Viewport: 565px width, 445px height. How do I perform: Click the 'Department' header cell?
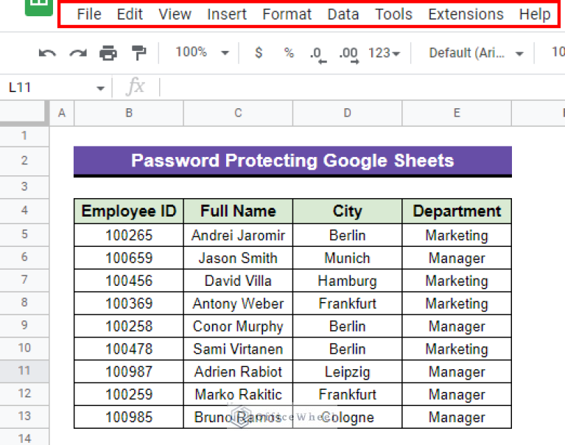457,211
